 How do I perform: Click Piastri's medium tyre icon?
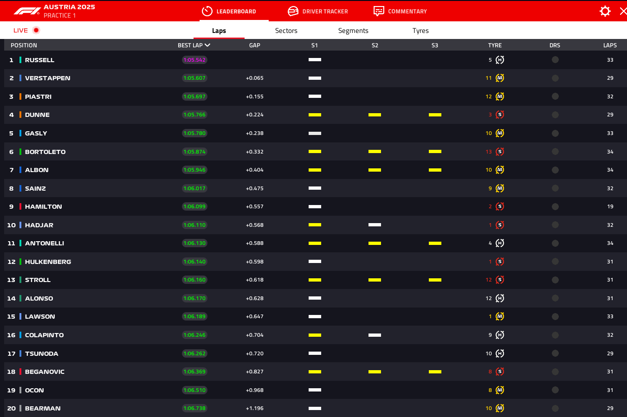[500, 96]
